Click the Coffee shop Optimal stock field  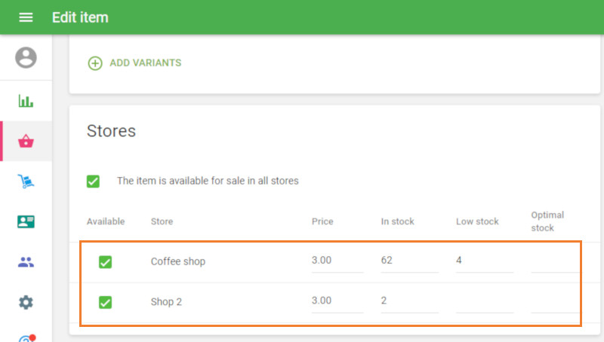point(555,261)
